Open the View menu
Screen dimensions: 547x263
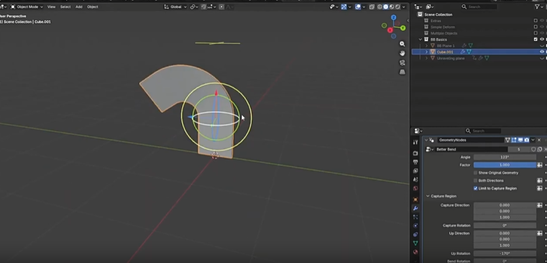[51, 7]
